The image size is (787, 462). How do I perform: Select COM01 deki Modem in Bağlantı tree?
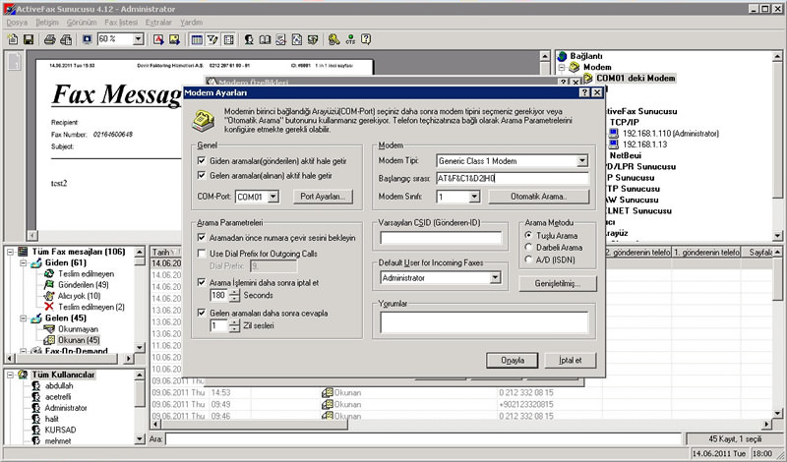pos(636,78)
